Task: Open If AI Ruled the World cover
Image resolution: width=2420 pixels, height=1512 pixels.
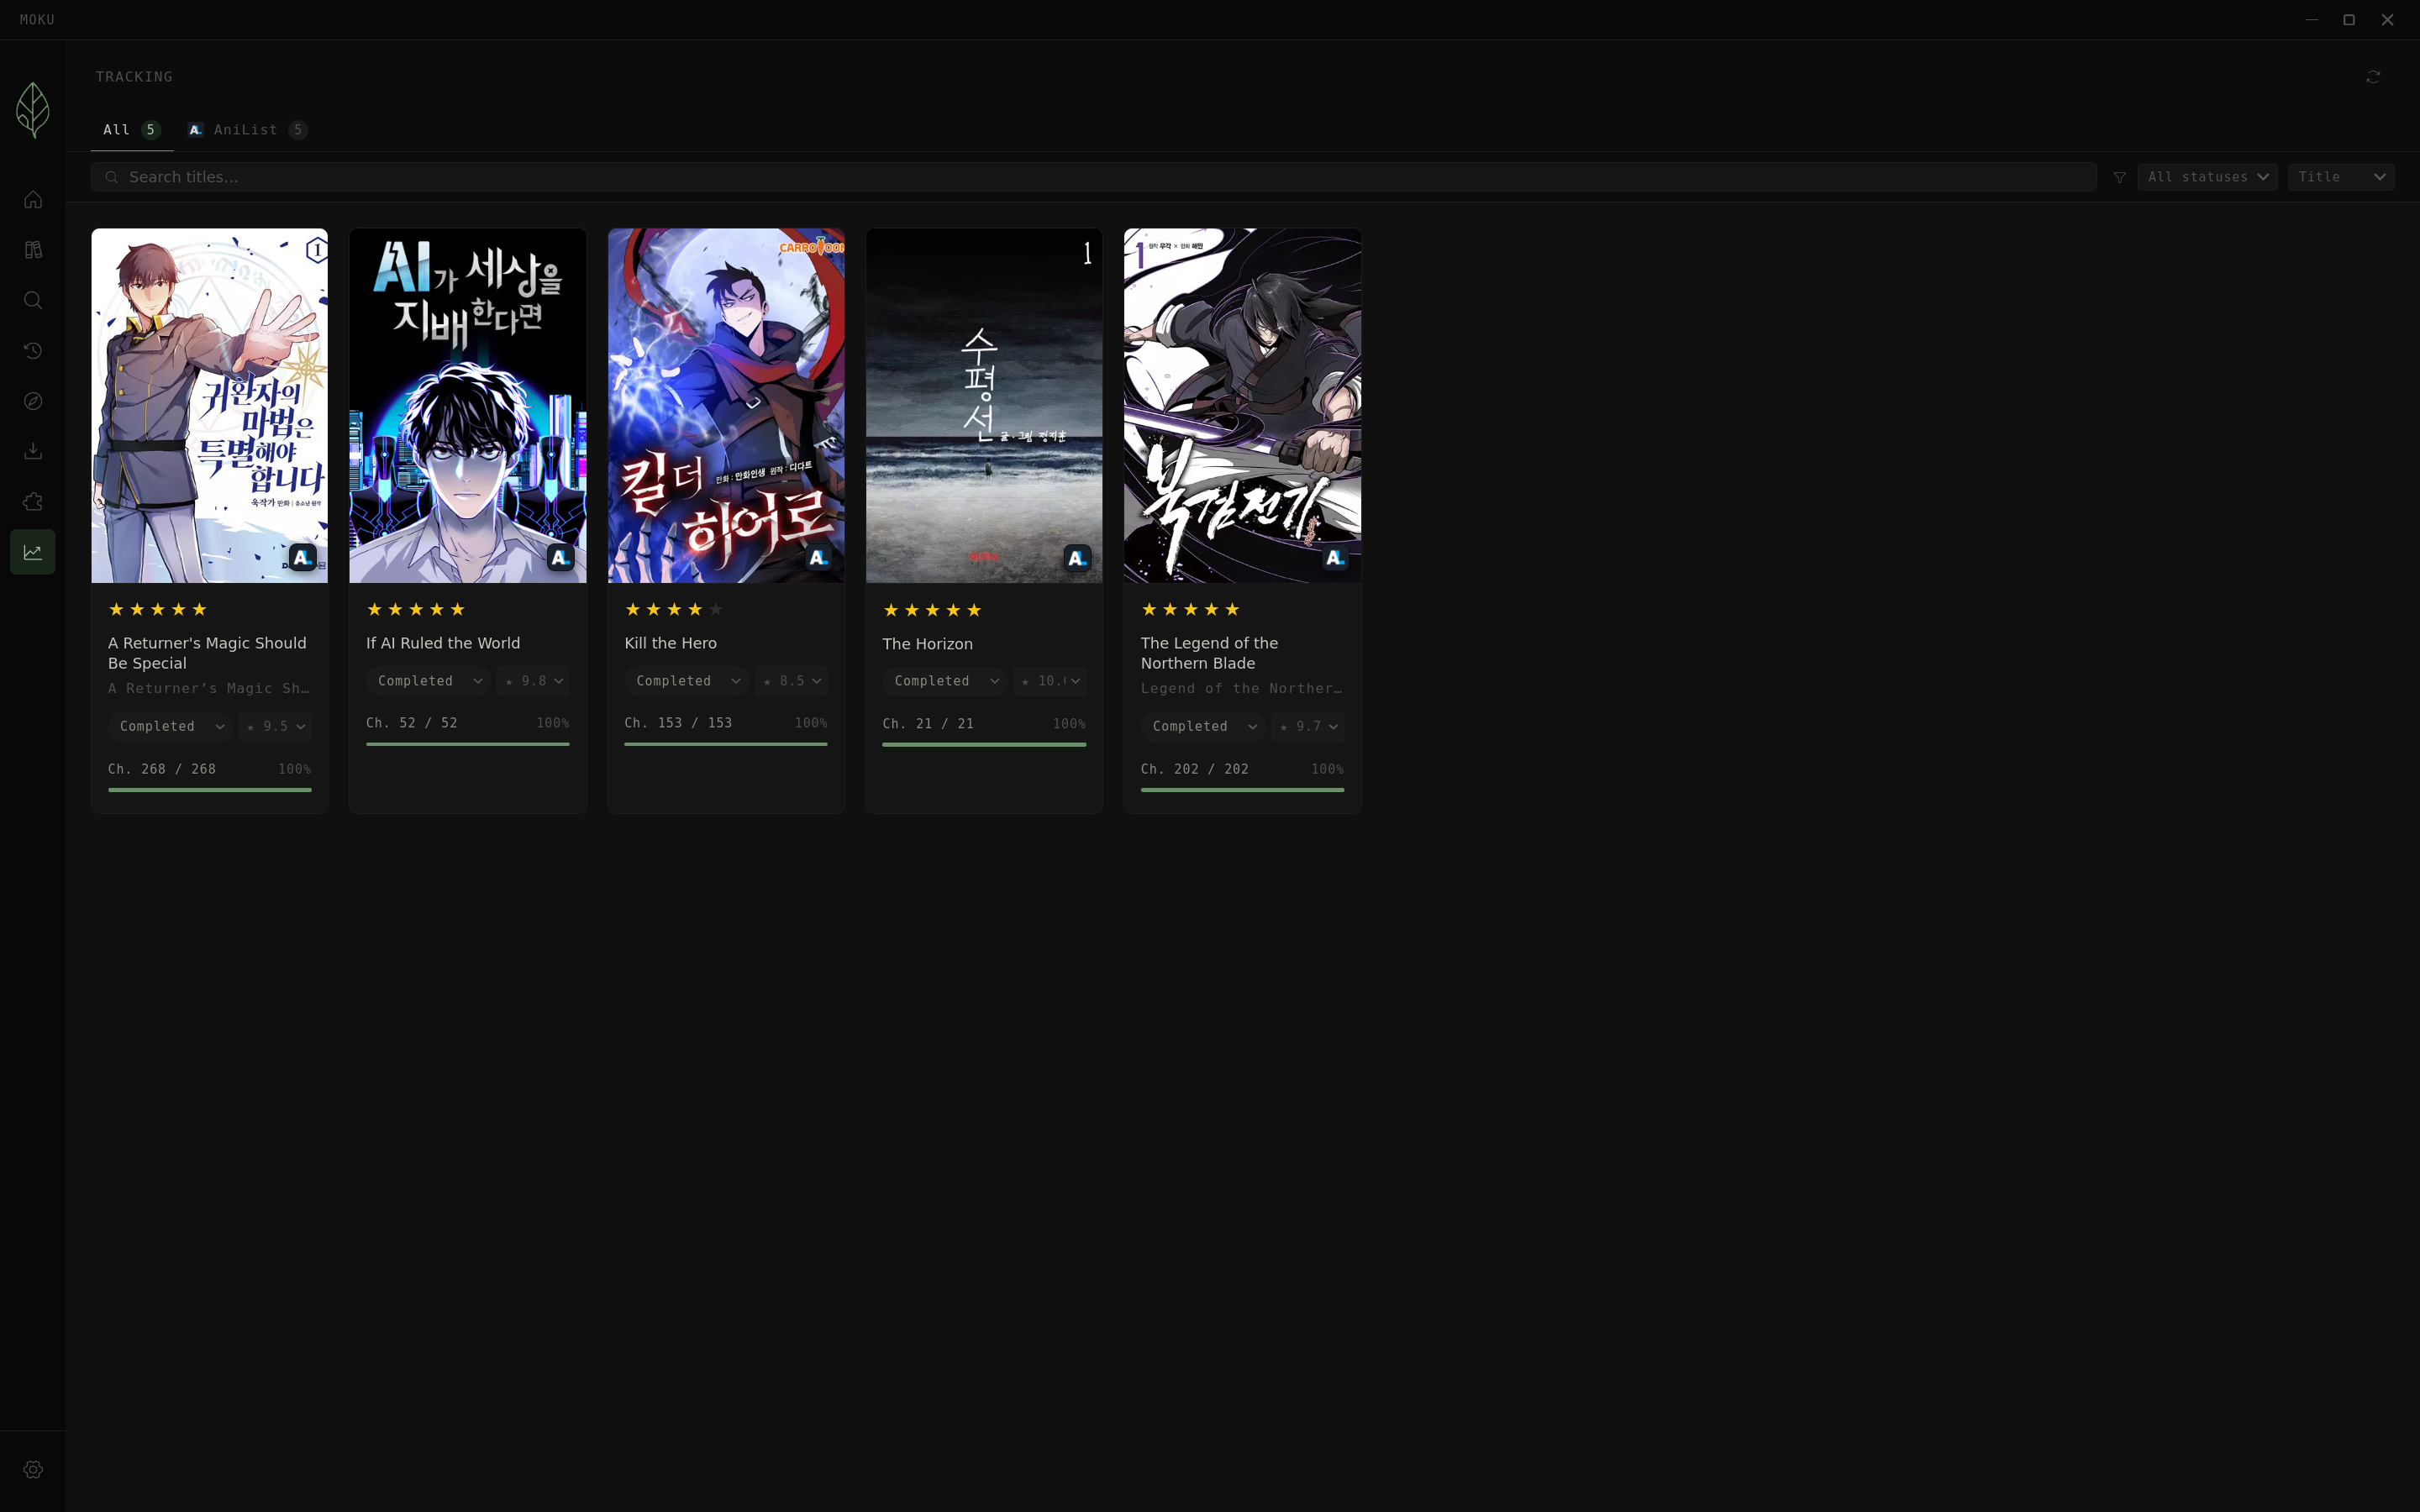Action: point(468,406)
